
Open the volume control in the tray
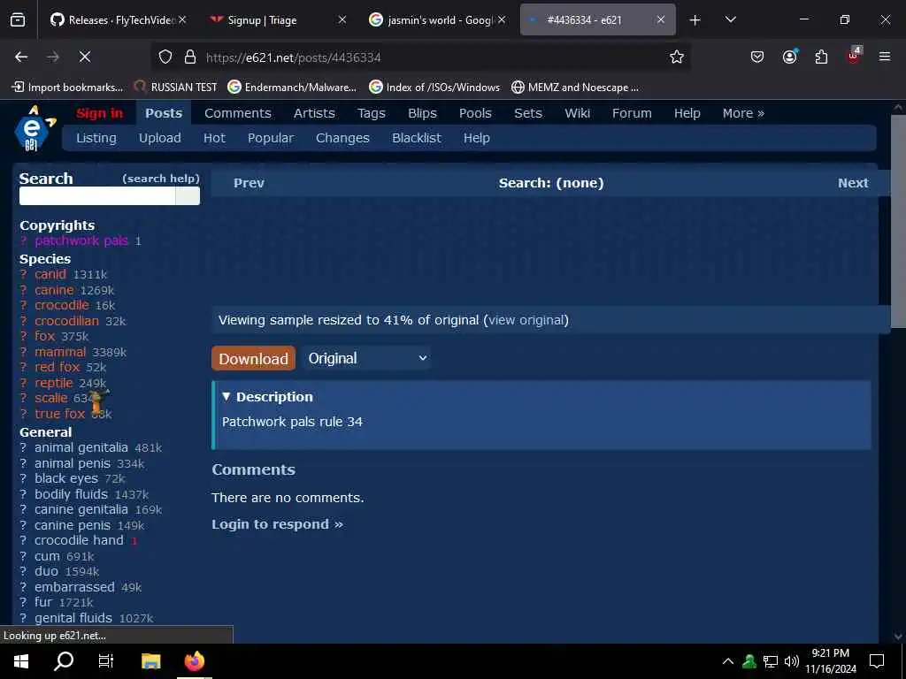[x=792, y=661]
